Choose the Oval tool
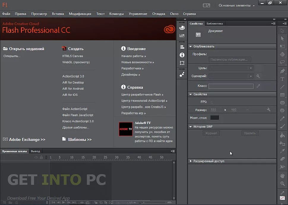Viewport: 288px width, 205px height. tap(282, 103)
